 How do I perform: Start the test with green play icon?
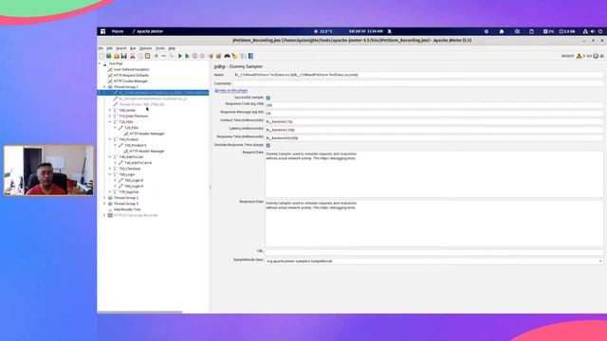point(179,56)
